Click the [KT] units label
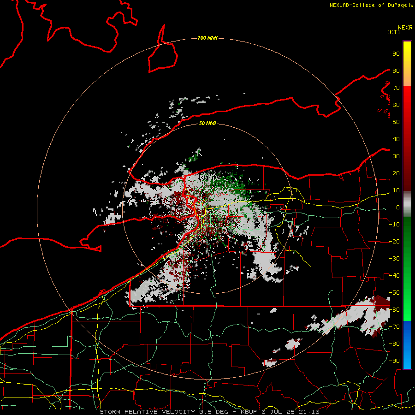Image resolution: width=415 pixels, height=415 pixels. pyautogui.click(x=394, y=32)
